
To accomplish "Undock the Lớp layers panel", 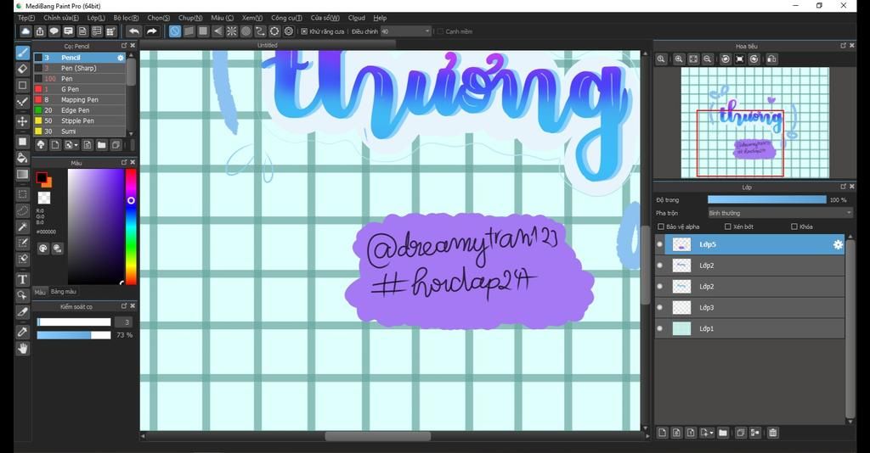I will (844, 187).
